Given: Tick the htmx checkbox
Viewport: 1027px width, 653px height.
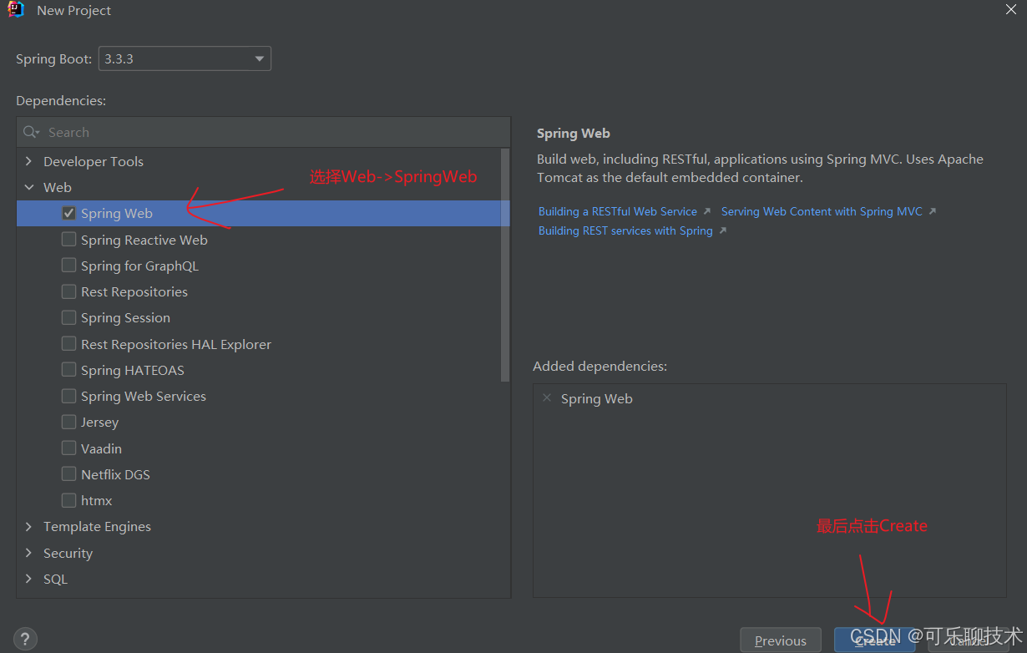Looking at the screenshot, I should point(68,500).
